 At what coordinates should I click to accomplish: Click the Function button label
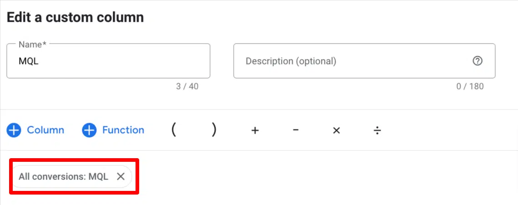(x=123, y=130)
